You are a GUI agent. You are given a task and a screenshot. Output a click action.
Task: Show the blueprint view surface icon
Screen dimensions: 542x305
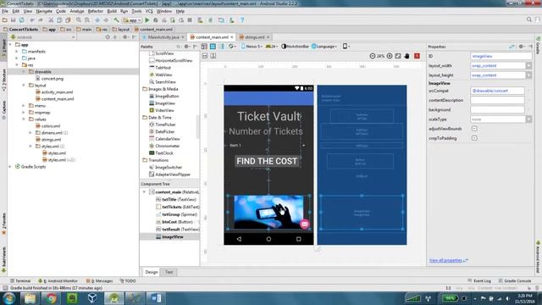pyautogui.click(x=213, y=47)
